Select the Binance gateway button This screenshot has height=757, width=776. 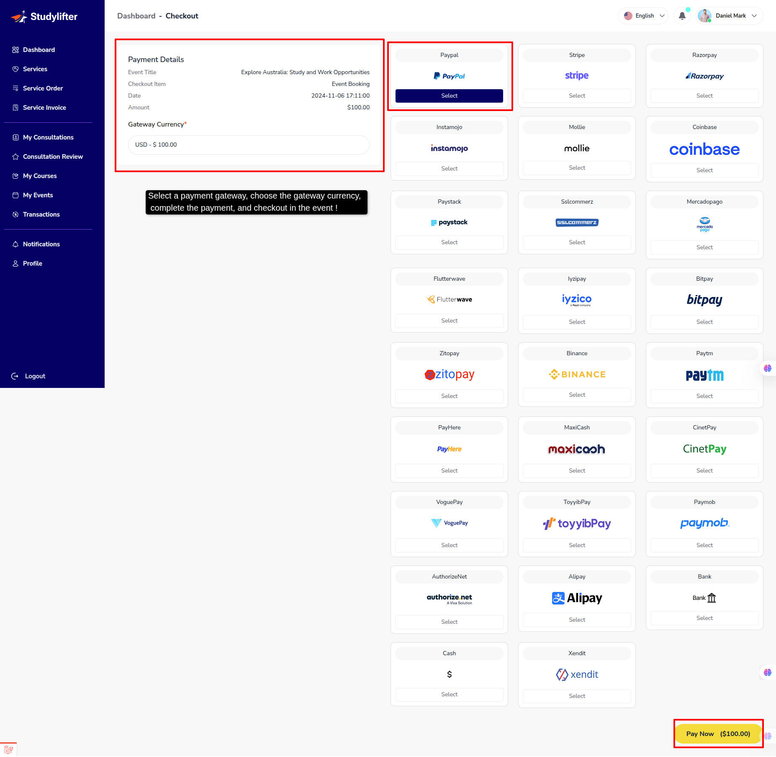[577, 395]
